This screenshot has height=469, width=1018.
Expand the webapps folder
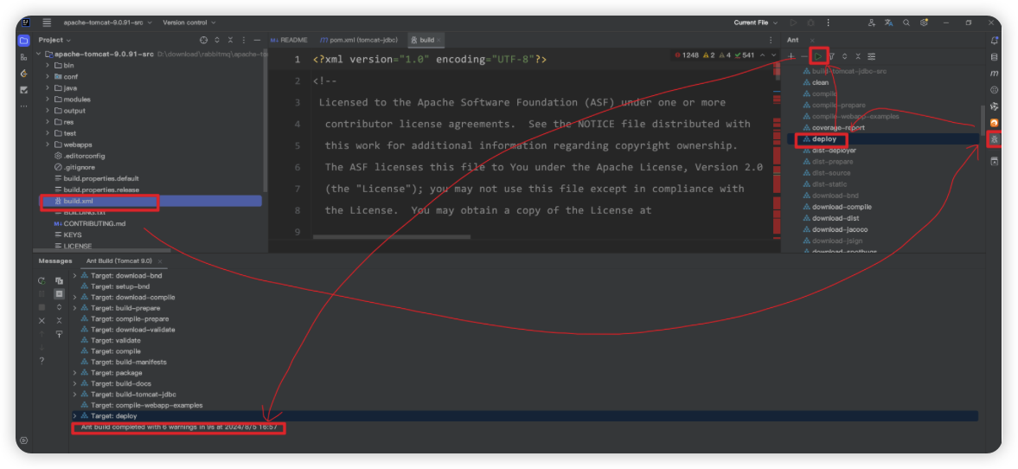(x=48, y=145)
